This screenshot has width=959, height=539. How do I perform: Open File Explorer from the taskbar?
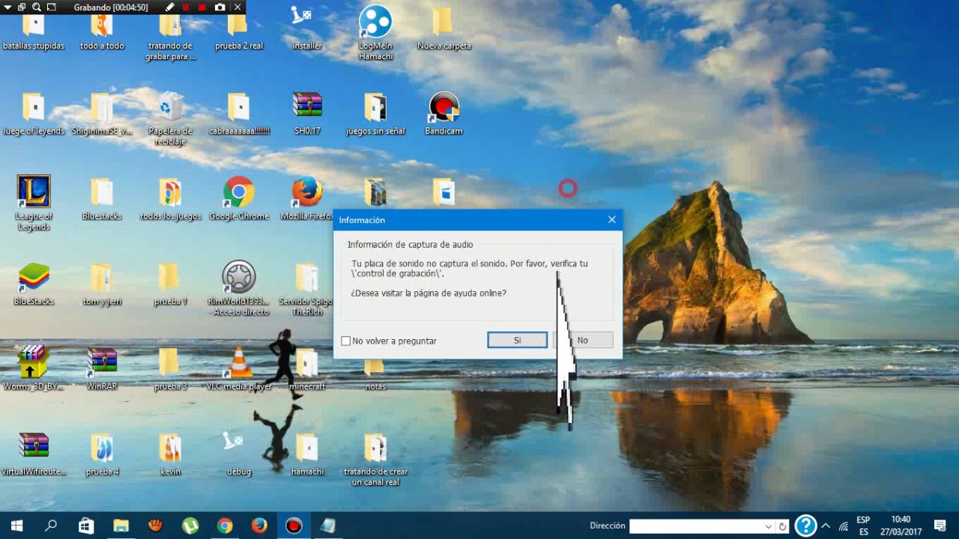coord(121,526)
